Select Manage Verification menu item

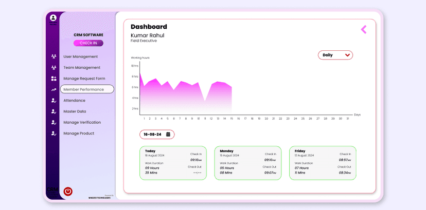pos(82,122)
